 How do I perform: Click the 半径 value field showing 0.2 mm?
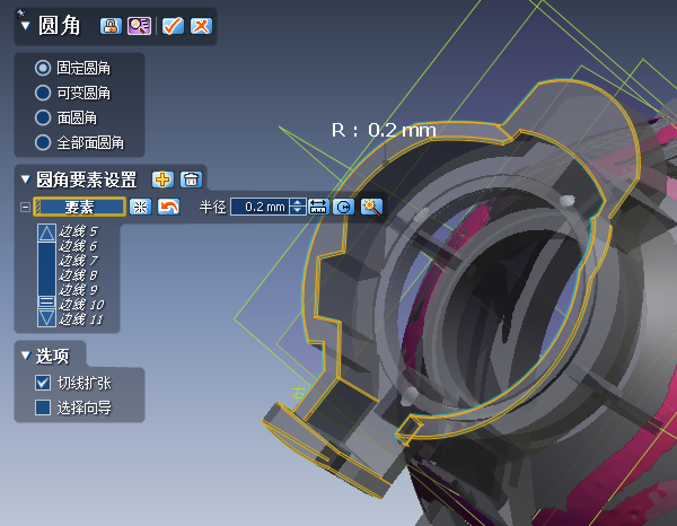tap(260, 207)
